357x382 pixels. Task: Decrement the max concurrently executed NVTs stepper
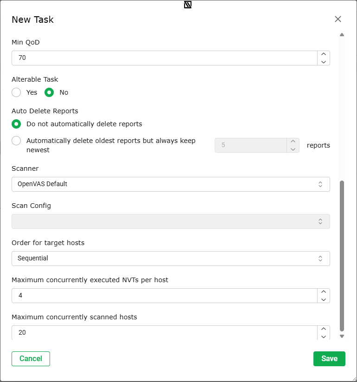(x=324, y=299)
